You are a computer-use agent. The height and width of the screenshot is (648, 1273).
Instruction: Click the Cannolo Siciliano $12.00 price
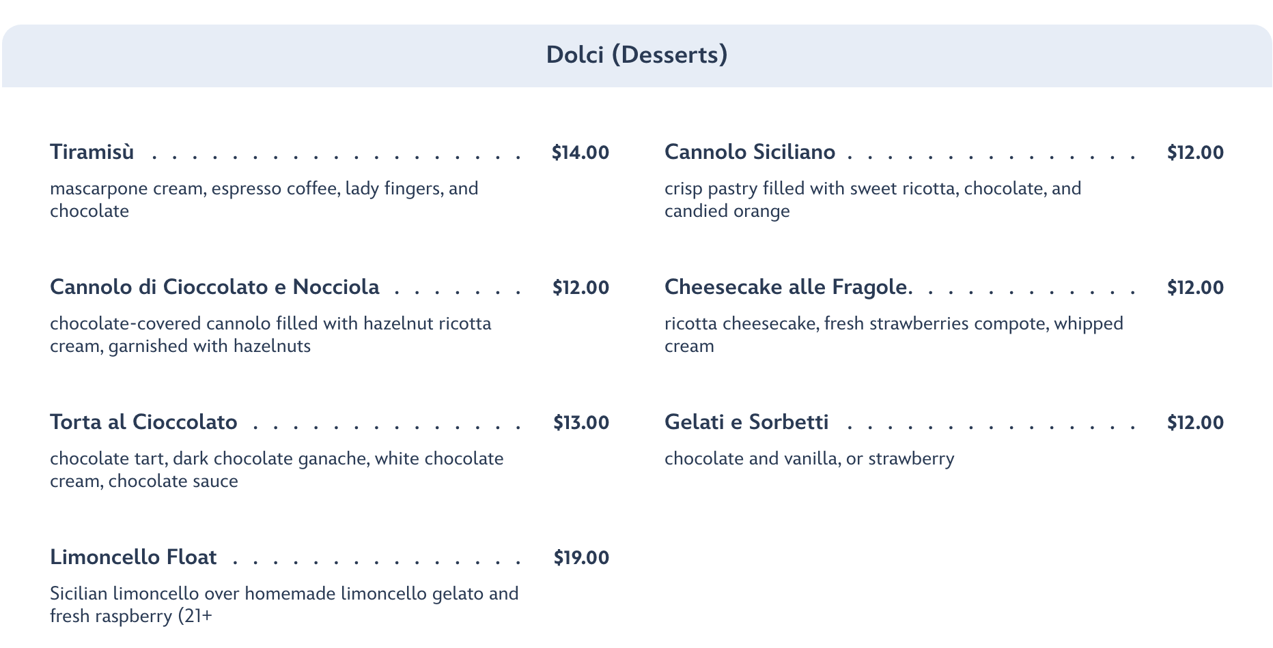1195,153
